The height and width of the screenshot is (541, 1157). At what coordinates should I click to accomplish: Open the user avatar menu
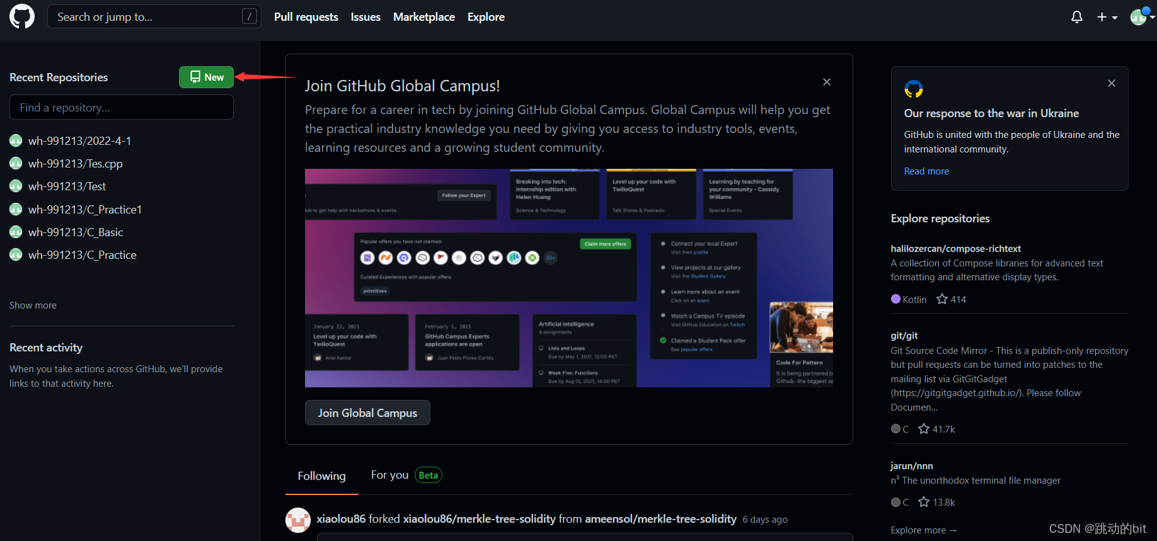(1142, 16)
